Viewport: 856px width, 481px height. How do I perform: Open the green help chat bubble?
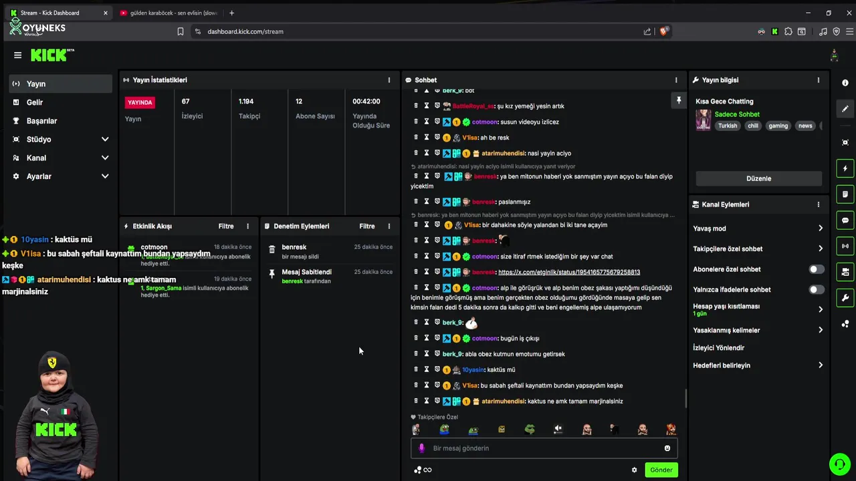pos(839,464)
